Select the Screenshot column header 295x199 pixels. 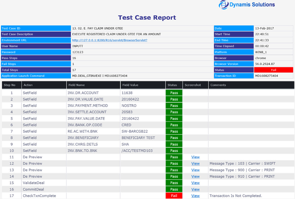(193, 85)
